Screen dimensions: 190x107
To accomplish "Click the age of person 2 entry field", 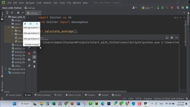I will pyautogui.click(x=31, y=36).
